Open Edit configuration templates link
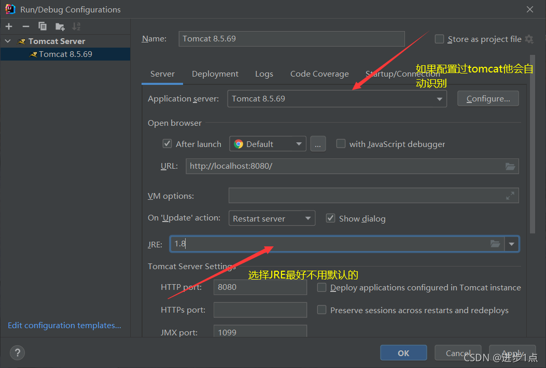This screenshot has width=546, height=368. click(x=64, y=325)
